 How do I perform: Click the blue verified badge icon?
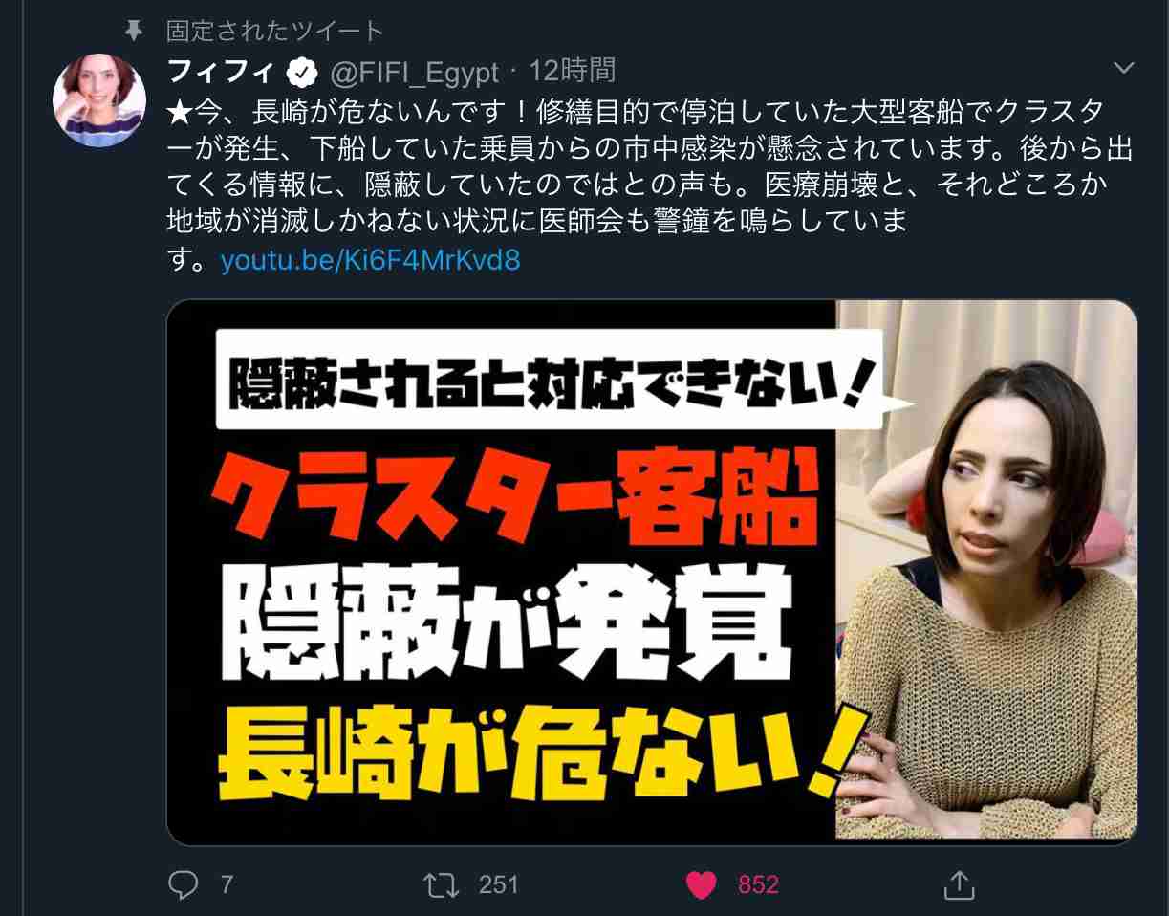303,71
